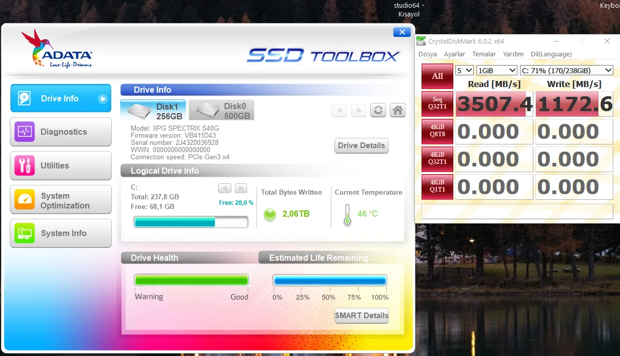Click Model: XPG SPECTRIX S40G text
This screenshot has height=356, width=620.
(x=174, y=129)
